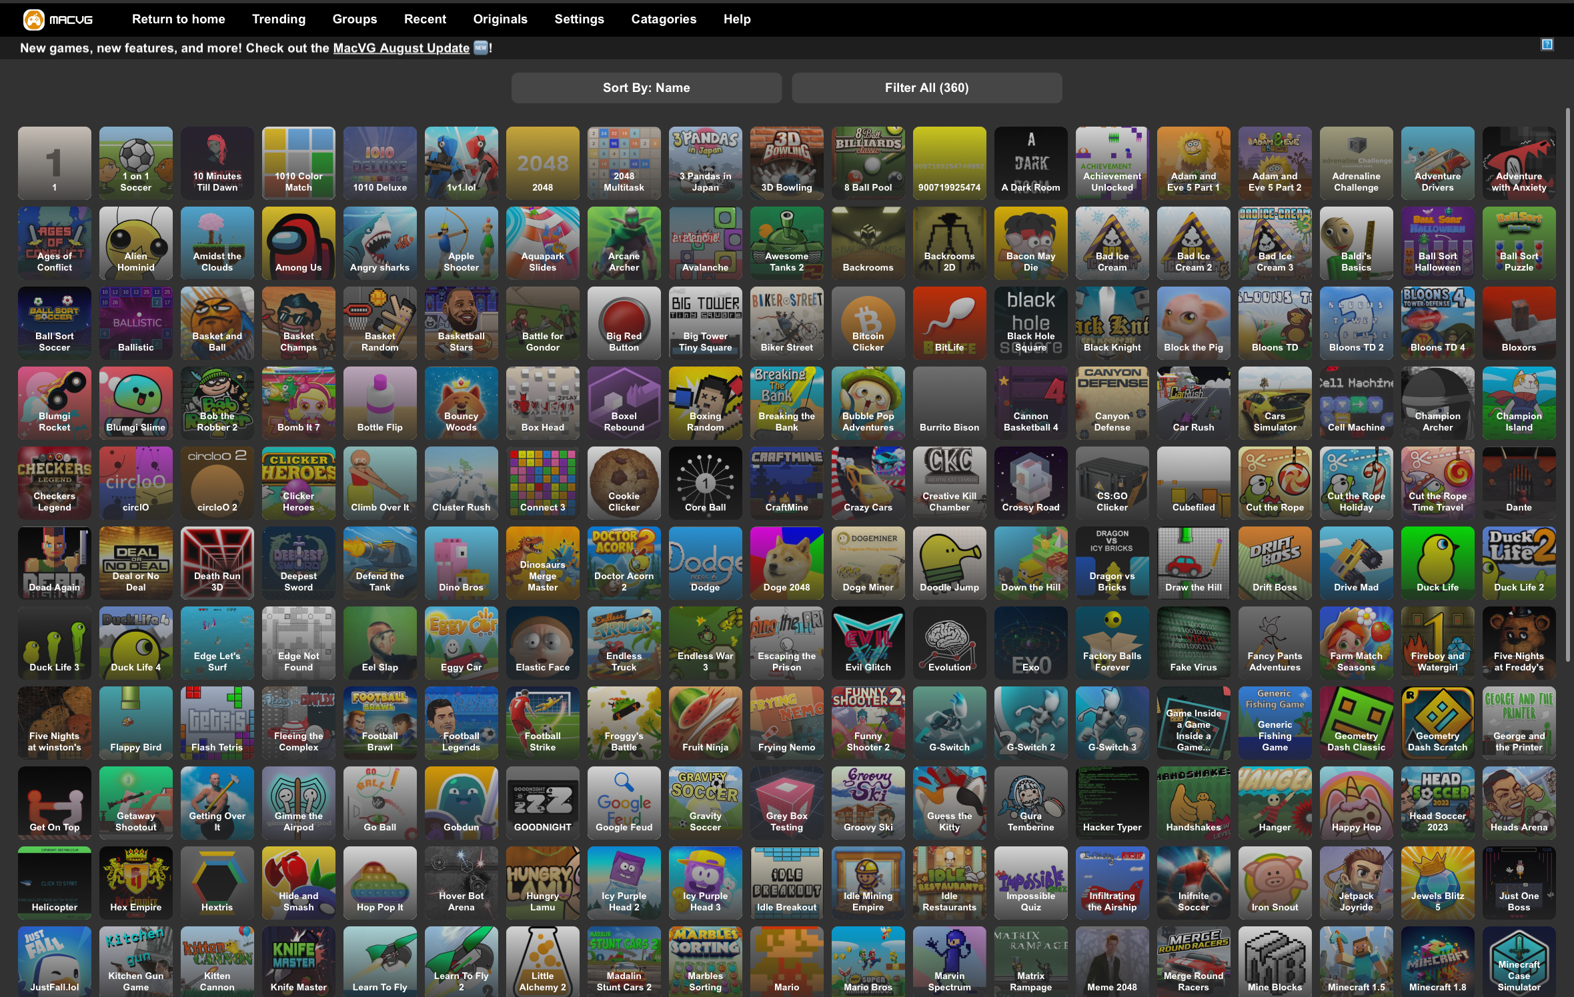Open the Burrito Bison thumbnail
The height and width of the screenshot is (997, 1574).
tap(950, 403)
